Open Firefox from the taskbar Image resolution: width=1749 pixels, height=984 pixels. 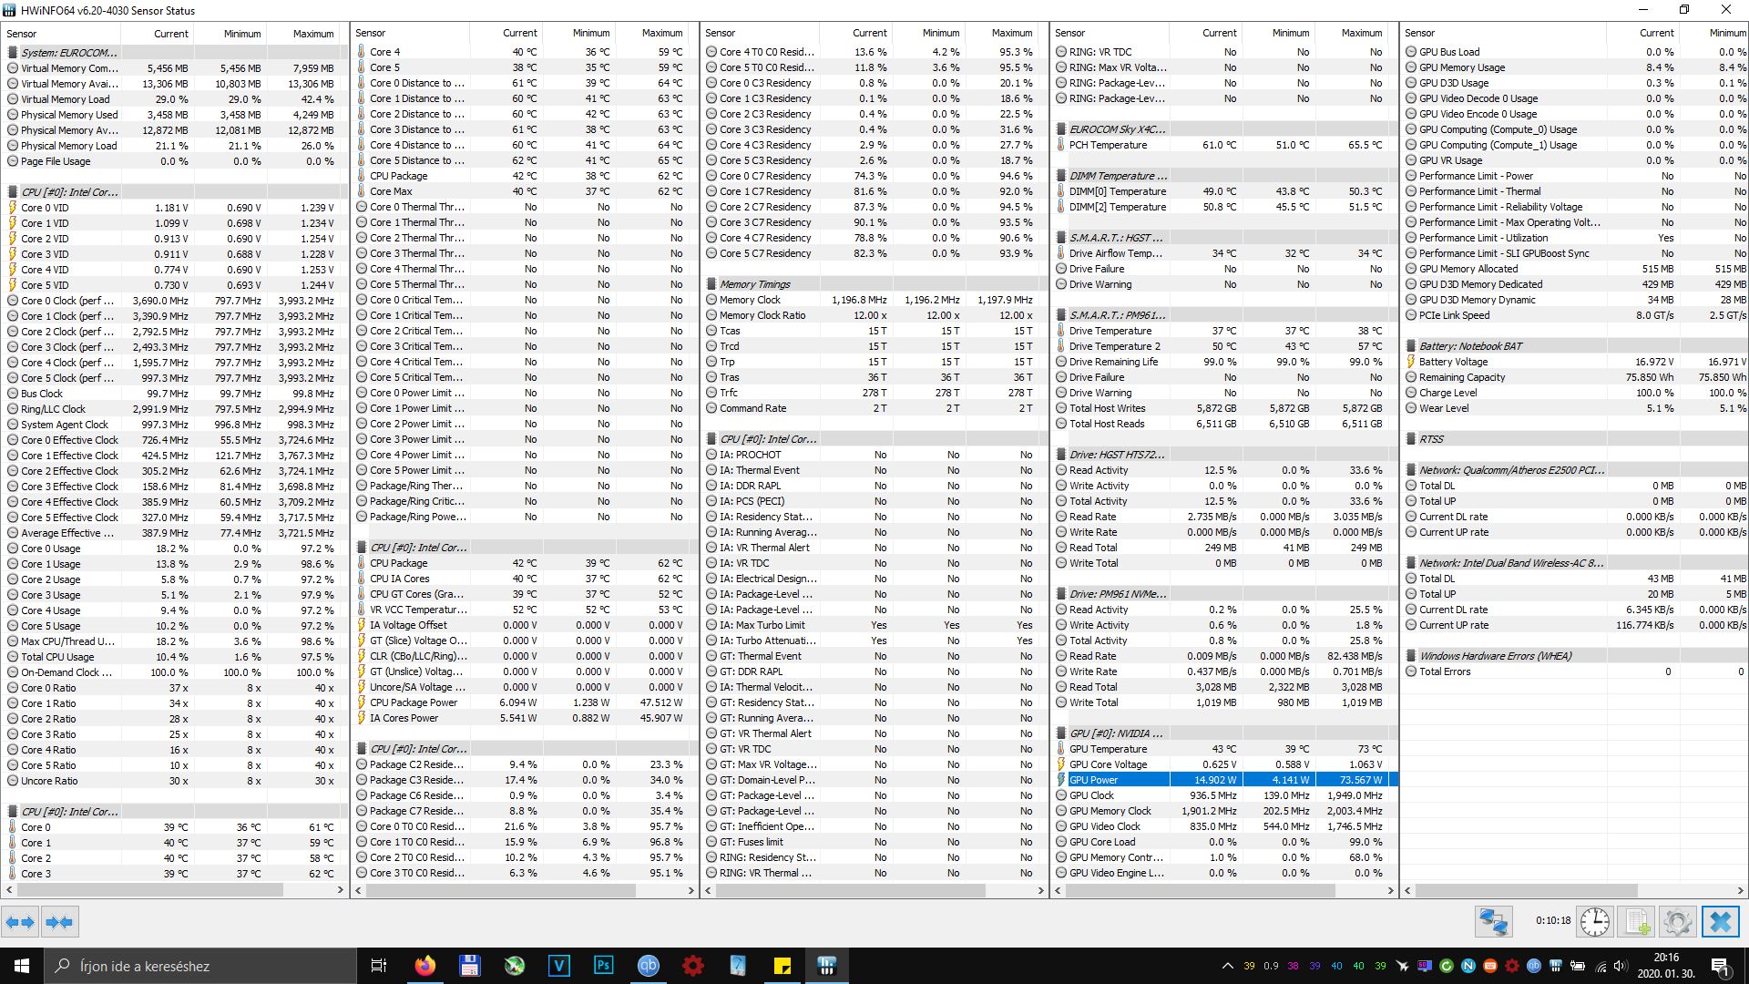[424, 966]
